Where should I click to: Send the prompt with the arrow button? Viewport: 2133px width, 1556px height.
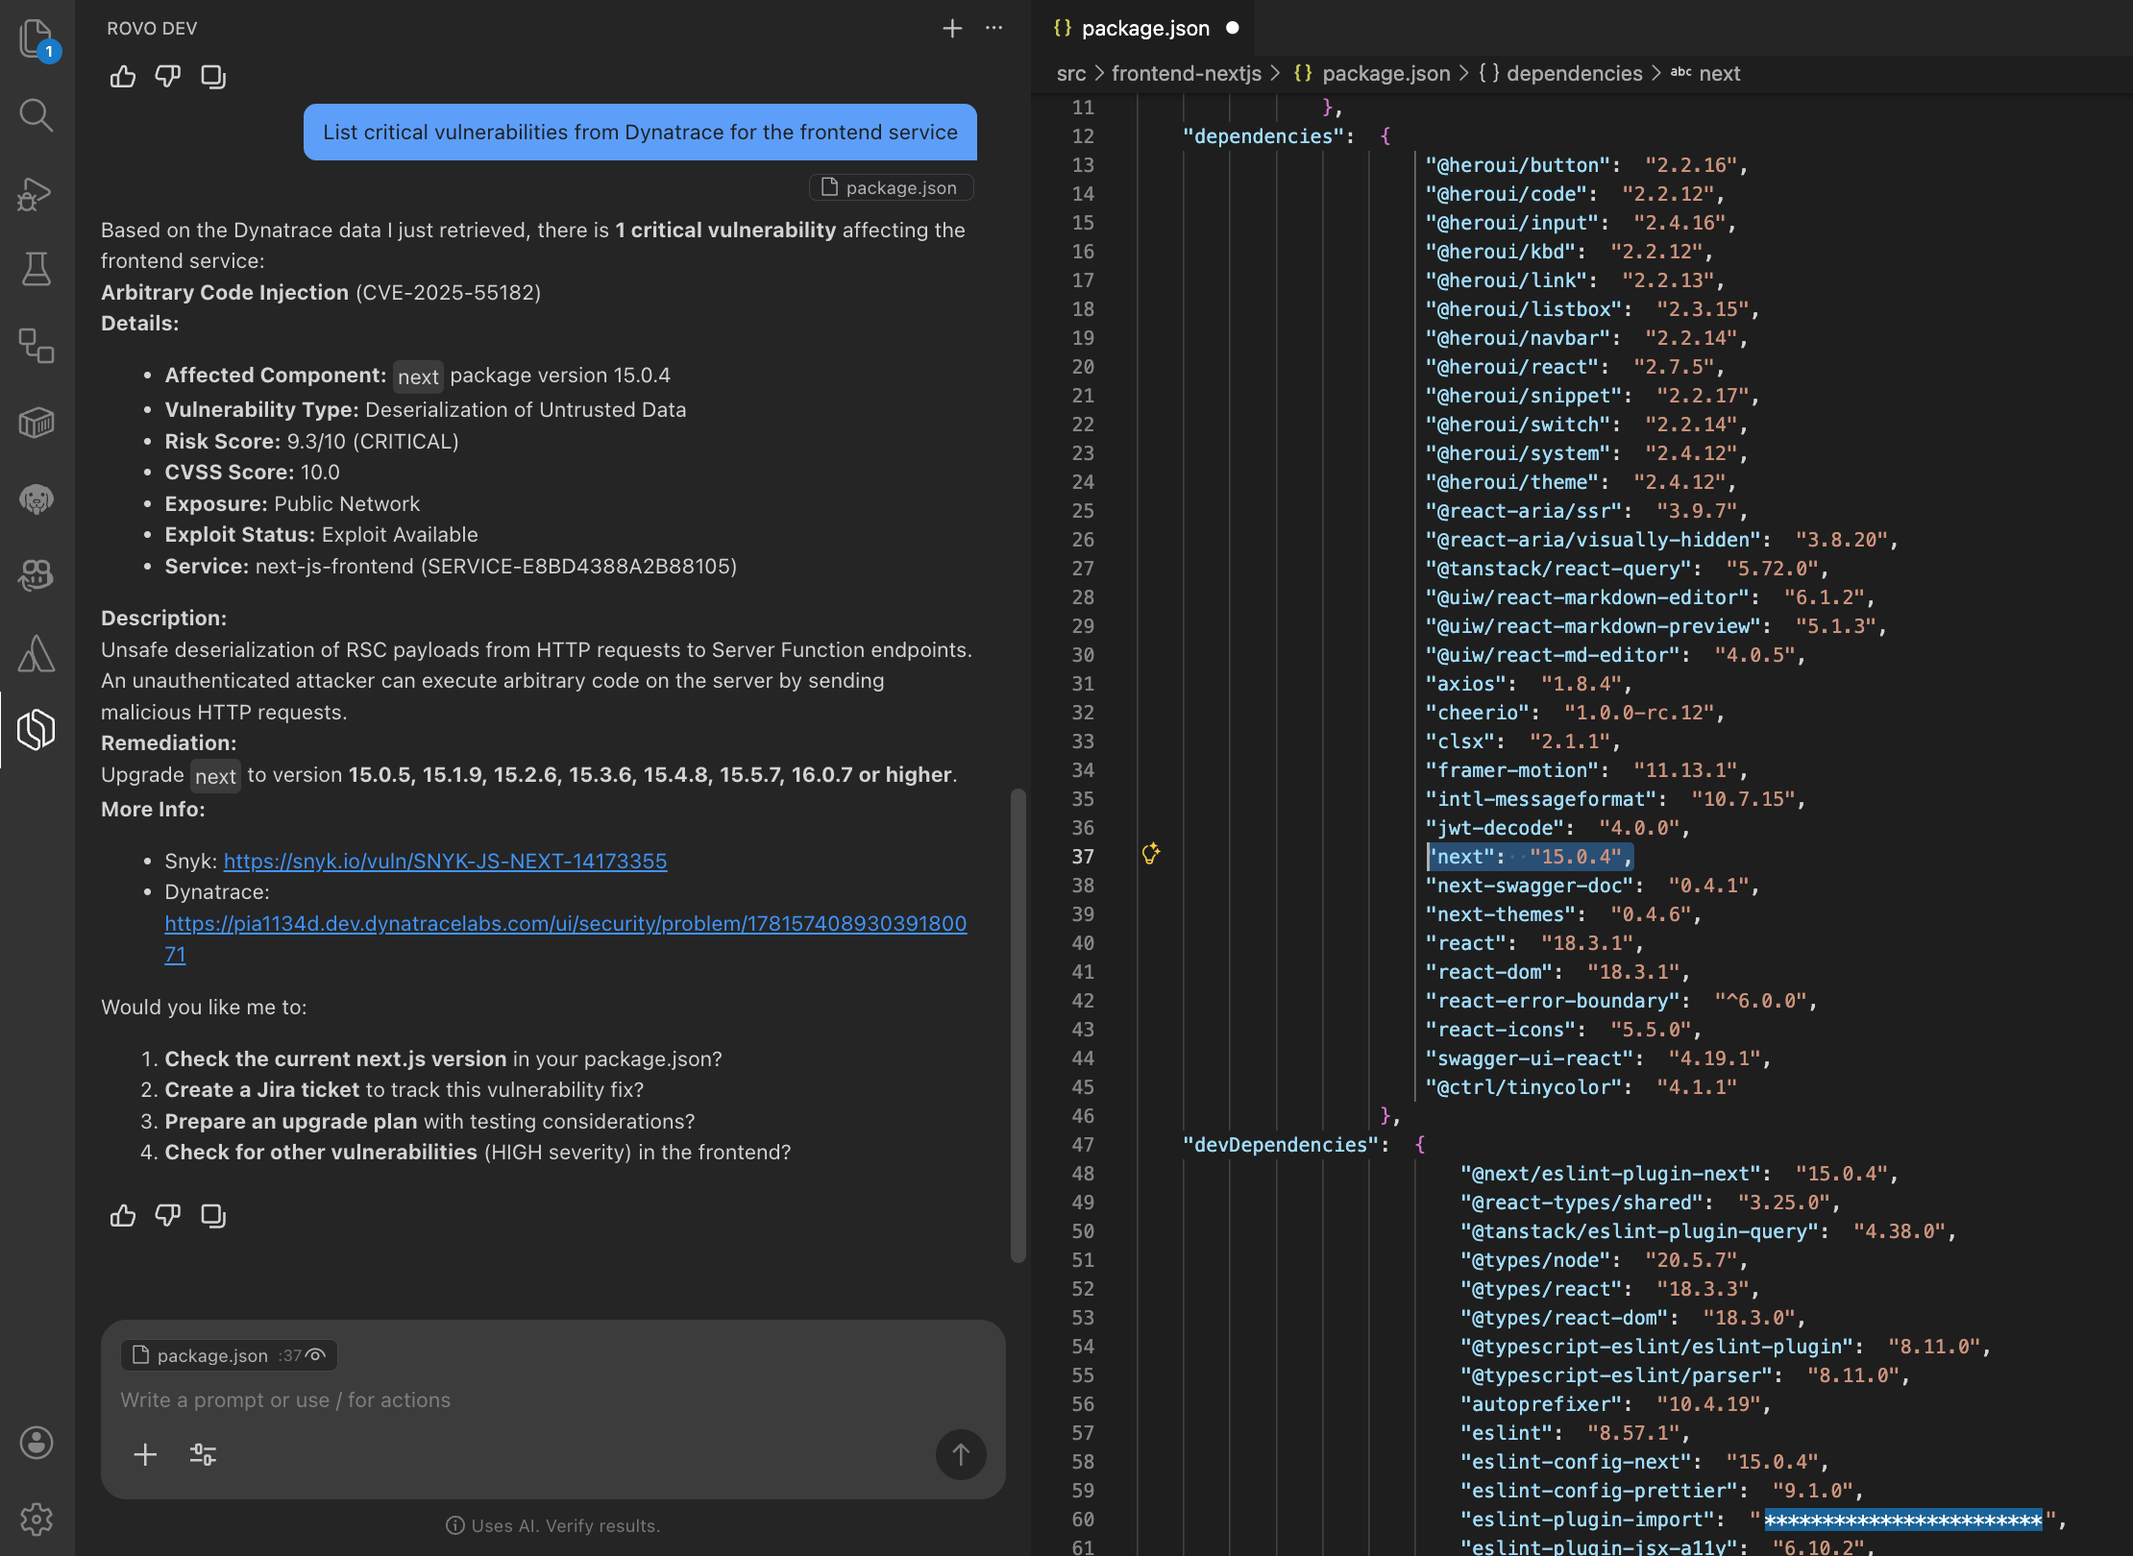point(961,1454)
